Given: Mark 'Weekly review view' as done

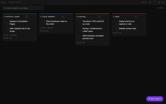Looking at the screenshot, I should click(x=117, y=28).
